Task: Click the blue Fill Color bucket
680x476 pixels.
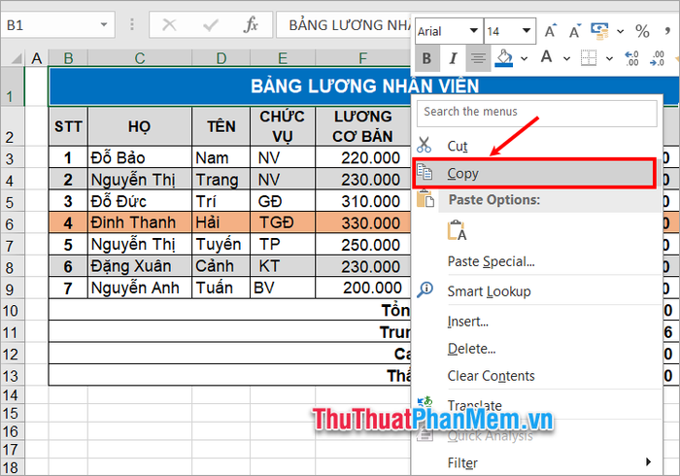Action: click(504, 58)
